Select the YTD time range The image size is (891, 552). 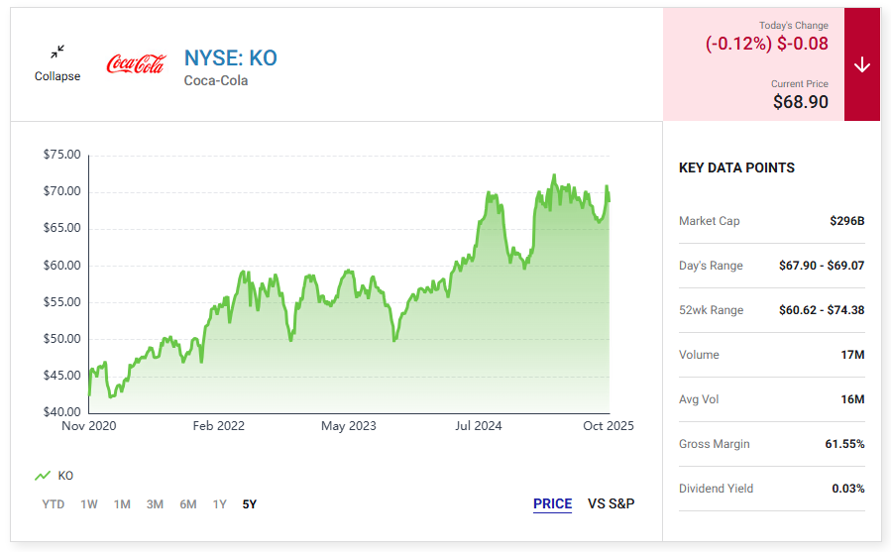pos(54,504)
